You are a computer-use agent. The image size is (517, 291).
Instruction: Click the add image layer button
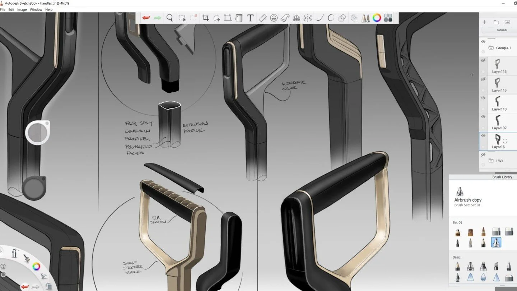click(x=507, y=22)
